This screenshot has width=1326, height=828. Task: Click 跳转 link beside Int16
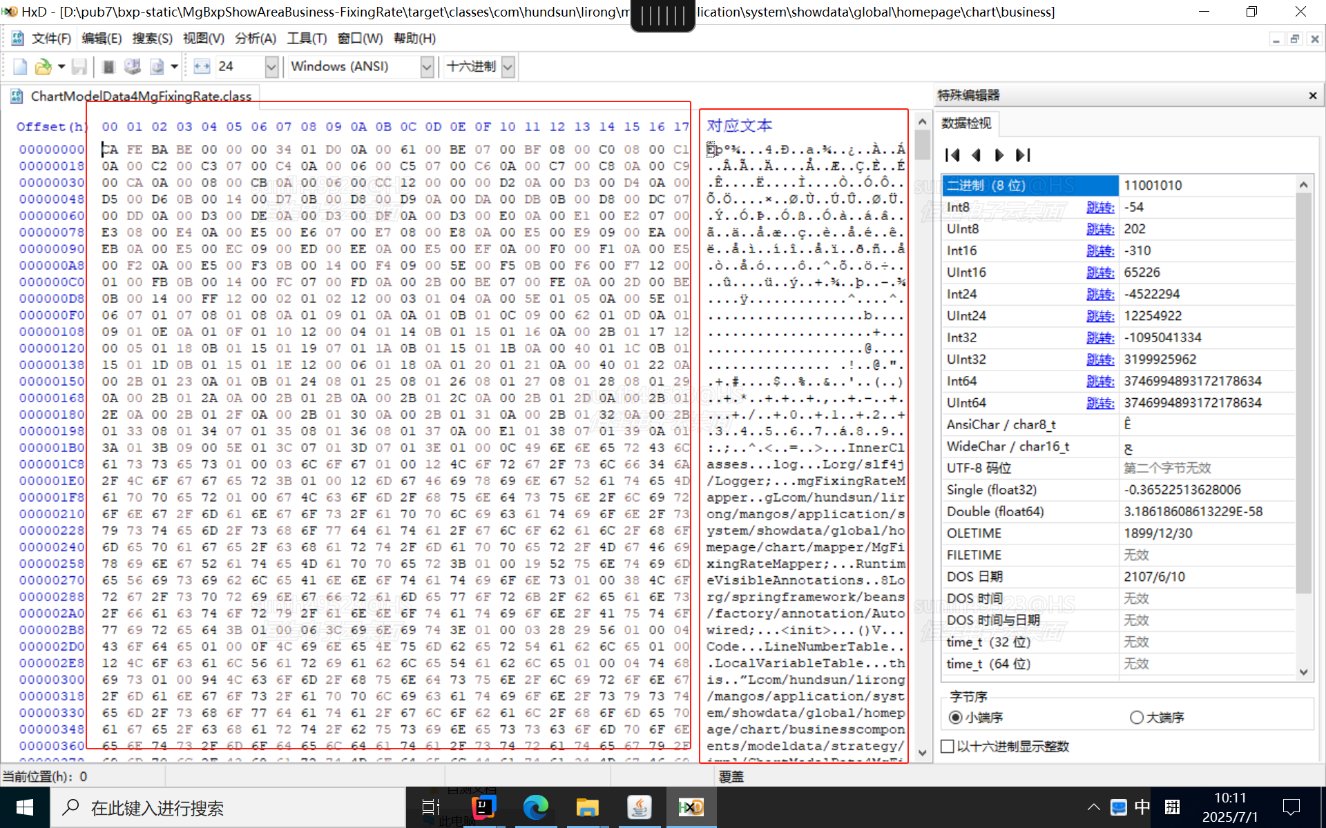[x=1099, y=251]
